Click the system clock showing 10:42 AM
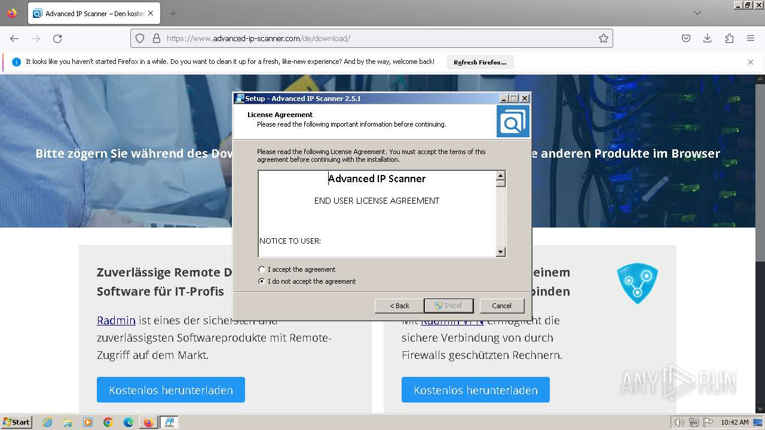 coord(735,422)
